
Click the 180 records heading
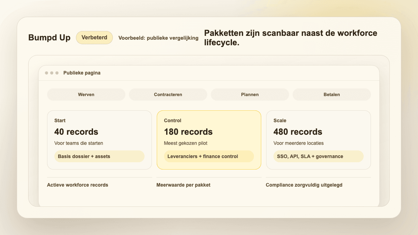[x=188, y=132]
